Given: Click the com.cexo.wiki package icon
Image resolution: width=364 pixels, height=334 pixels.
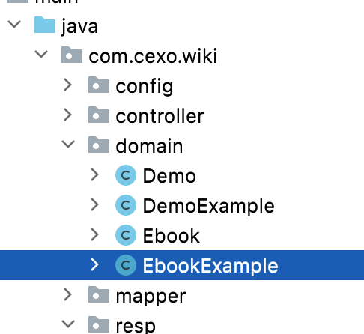Looking at the screenshot, I should point(72,55).
